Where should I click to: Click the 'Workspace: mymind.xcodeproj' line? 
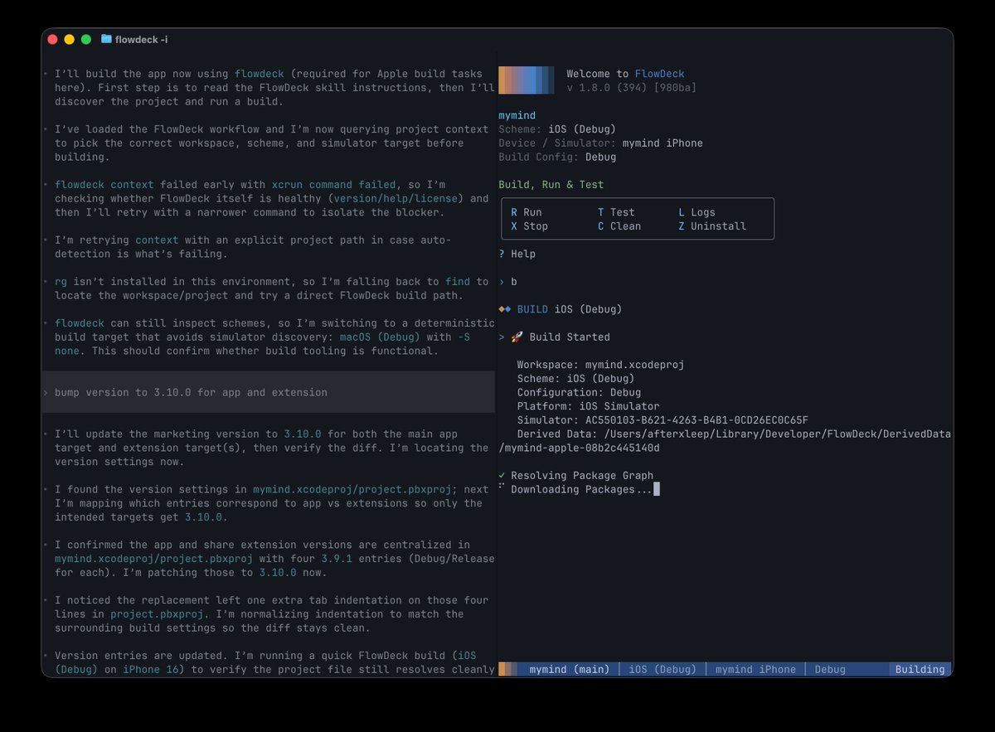(x=601, y=365)
